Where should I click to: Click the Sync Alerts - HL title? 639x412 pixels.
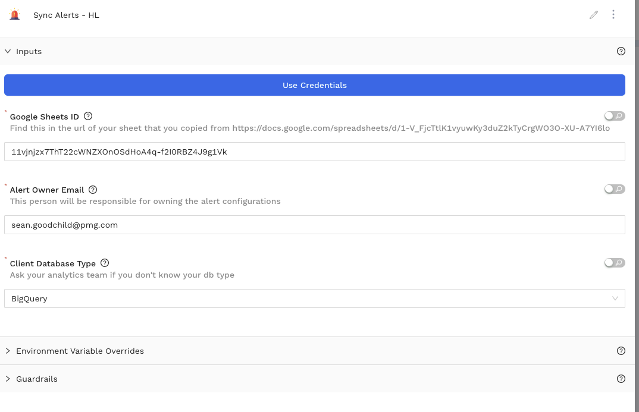pos(66,15)
